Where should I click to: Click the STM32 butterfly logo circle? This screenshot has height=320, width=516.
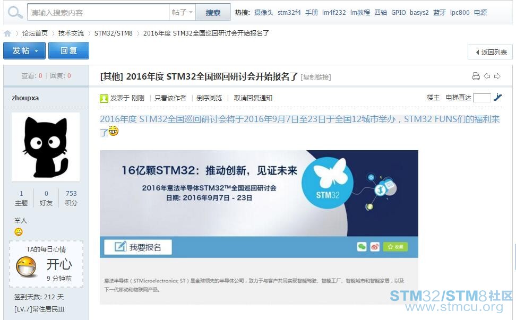pos(328,183)
